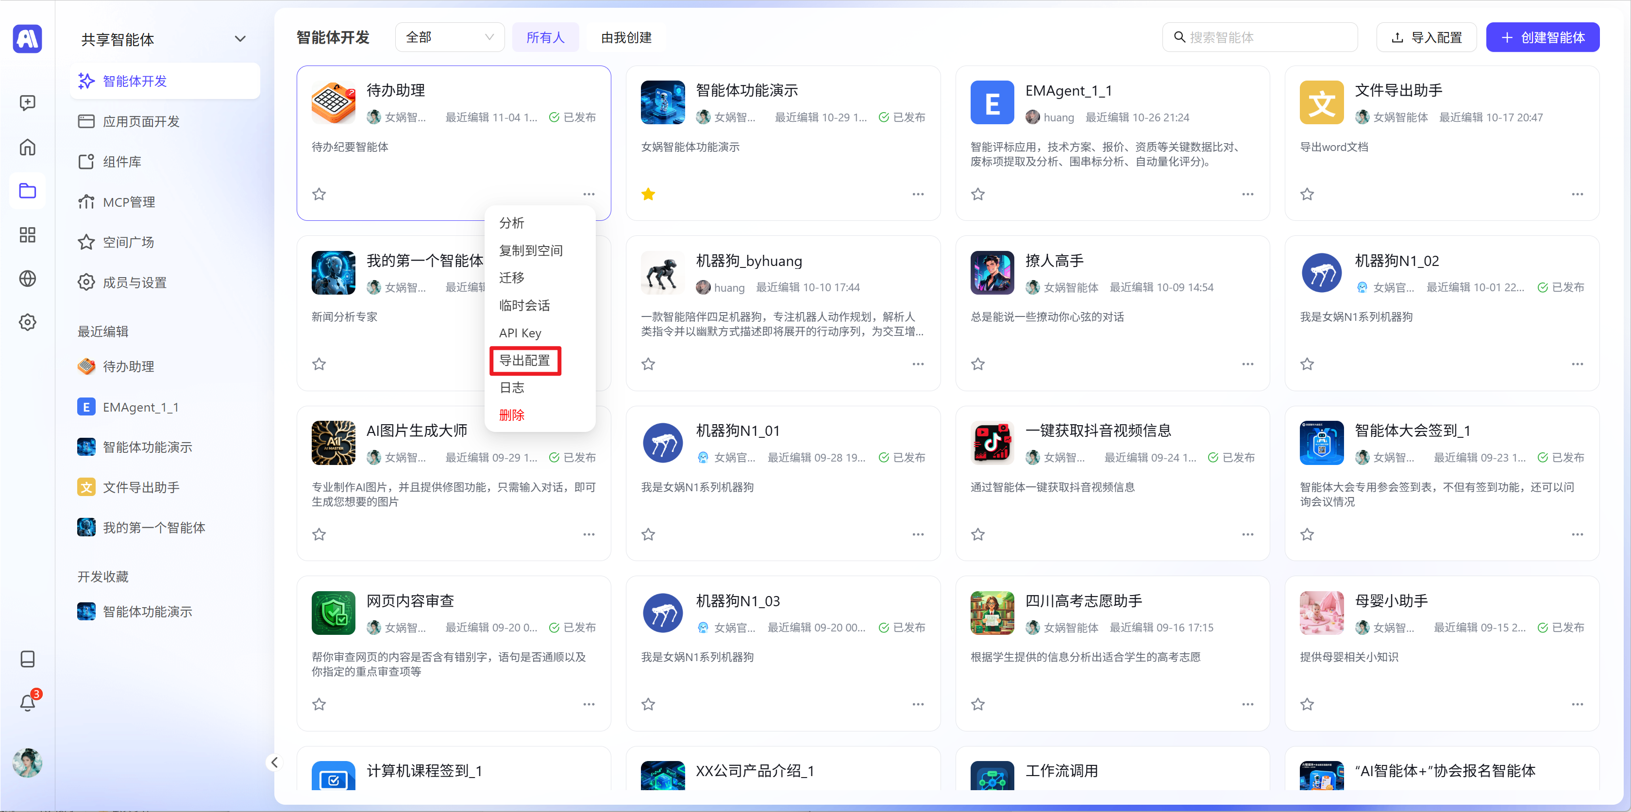The height and width of the screenshot is (812, 1631).
Task: Unfavorite the 智能体功能演示 yellow star
Action: [x=648, y=194]
